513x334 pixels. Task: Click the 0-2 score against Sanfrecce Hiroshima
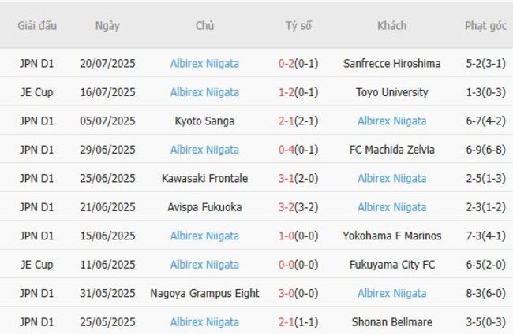pos(286,63)
